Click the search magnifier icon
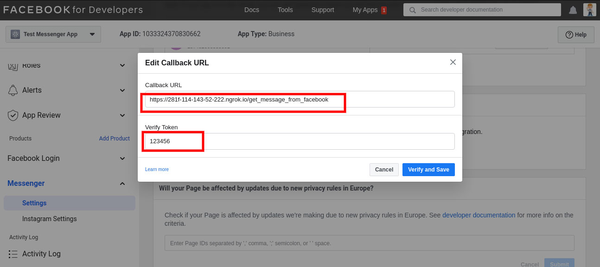Viewport: 600px width, 267px height. pos(412,10)
